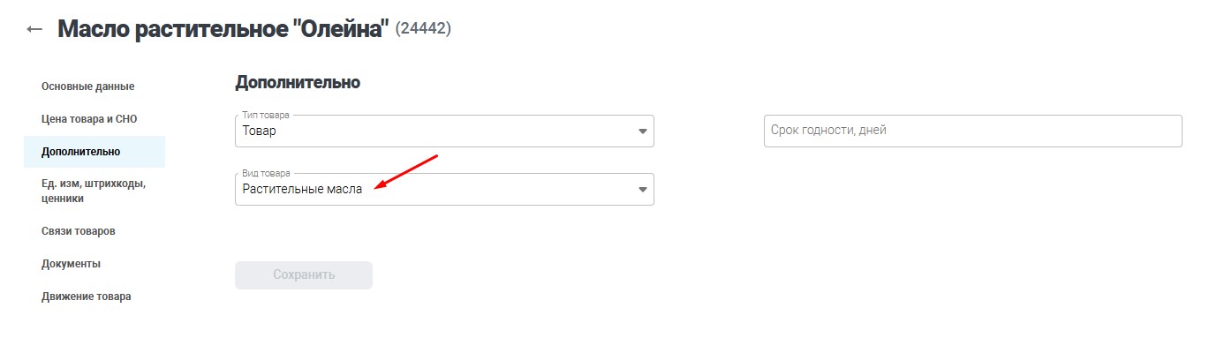Click the Тип товара field label
Screen dimensions: 1232x338
(265, 115)
